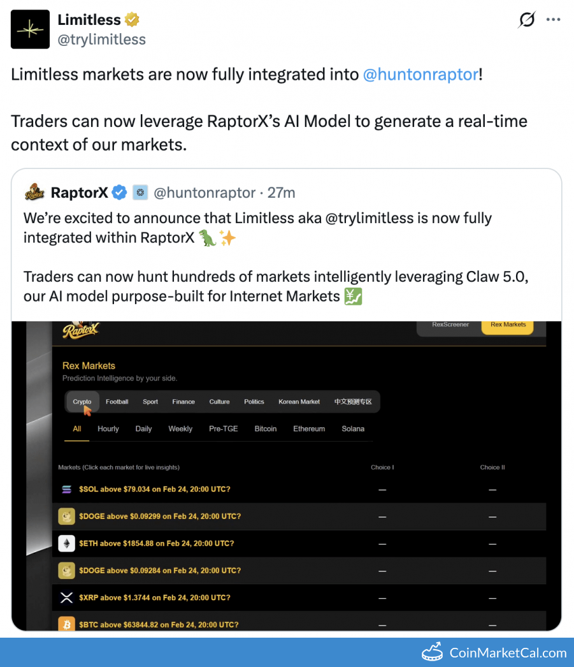Screen dimensions: 574x667
Task: Open the three-dot more options menu
Action: click(554, 20)
